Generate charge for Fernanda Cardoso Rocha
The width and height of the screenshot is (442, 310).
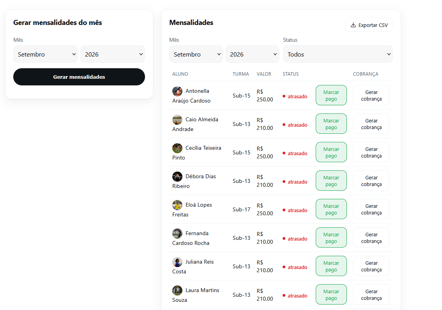click(371, 238)
